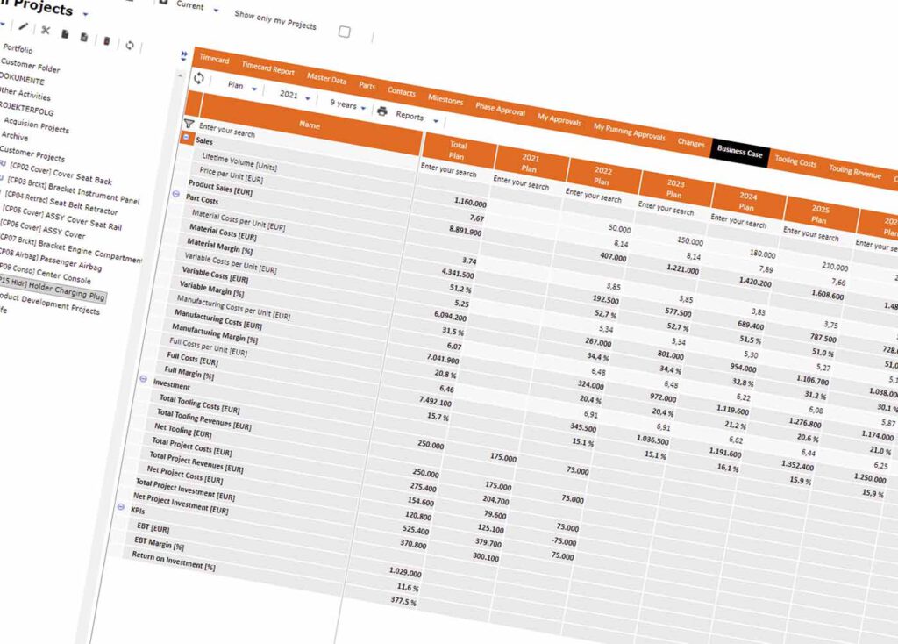Viewport: 898px width, 644px height.
Task: Open project Bracket Instrument Panel
Action: [x=74, y=190]
